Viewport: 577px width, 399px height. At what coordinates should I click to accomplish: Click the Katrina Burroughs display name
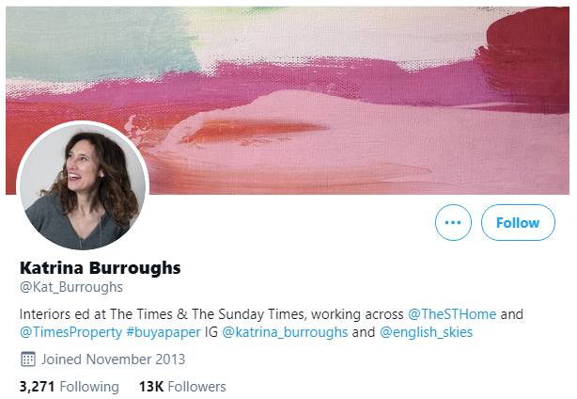coord(101,268)
